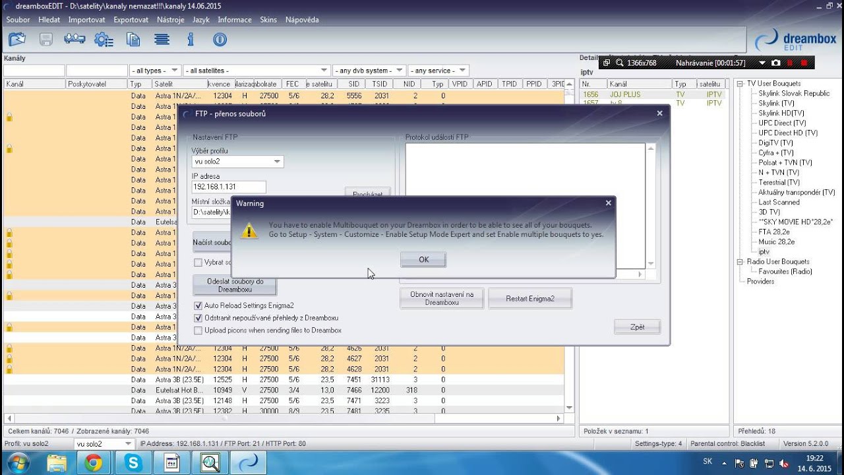Open Skype from the taskbar
Viewport: 844px width, 475px height.
click(133, 463)
